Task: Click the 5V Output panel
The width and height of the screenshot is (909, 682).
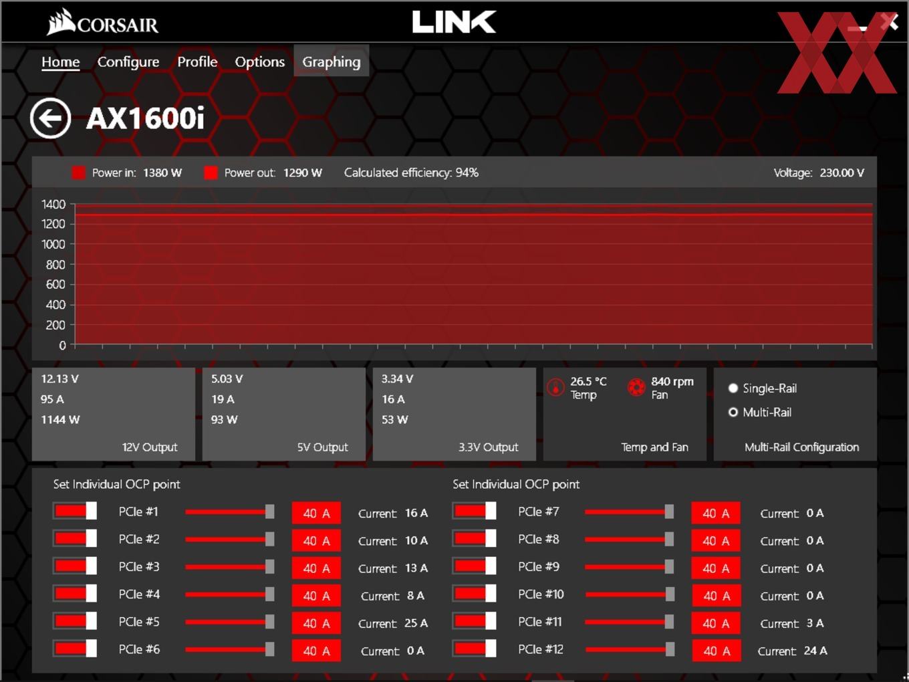Action: click(284, 414)
